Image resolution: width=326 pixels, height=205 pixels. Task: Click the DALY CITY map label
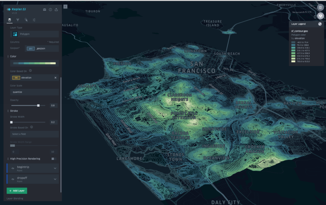[226, 202]
